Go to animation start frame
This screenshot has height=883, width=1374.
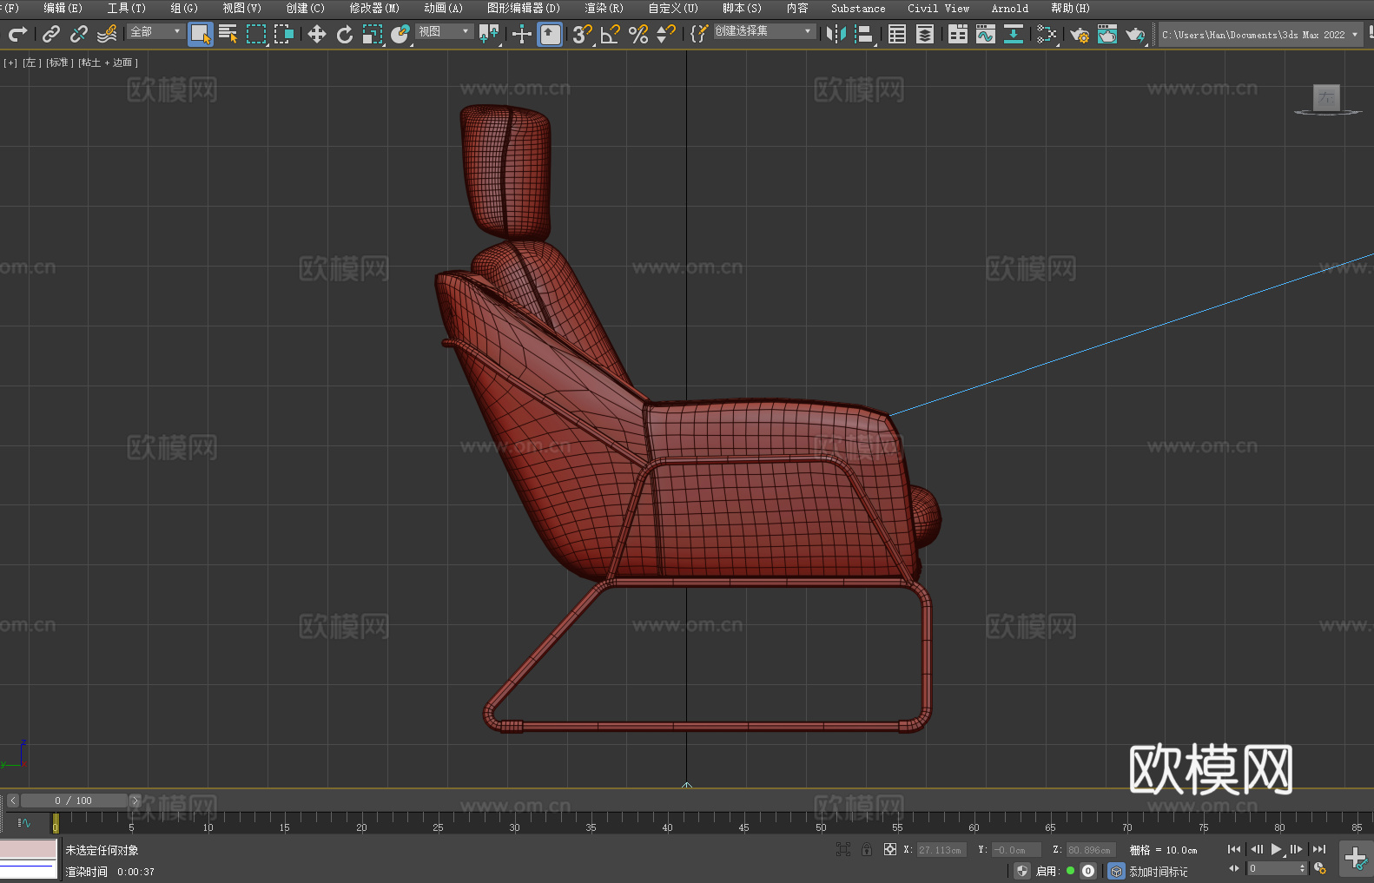click(1234, 849)
